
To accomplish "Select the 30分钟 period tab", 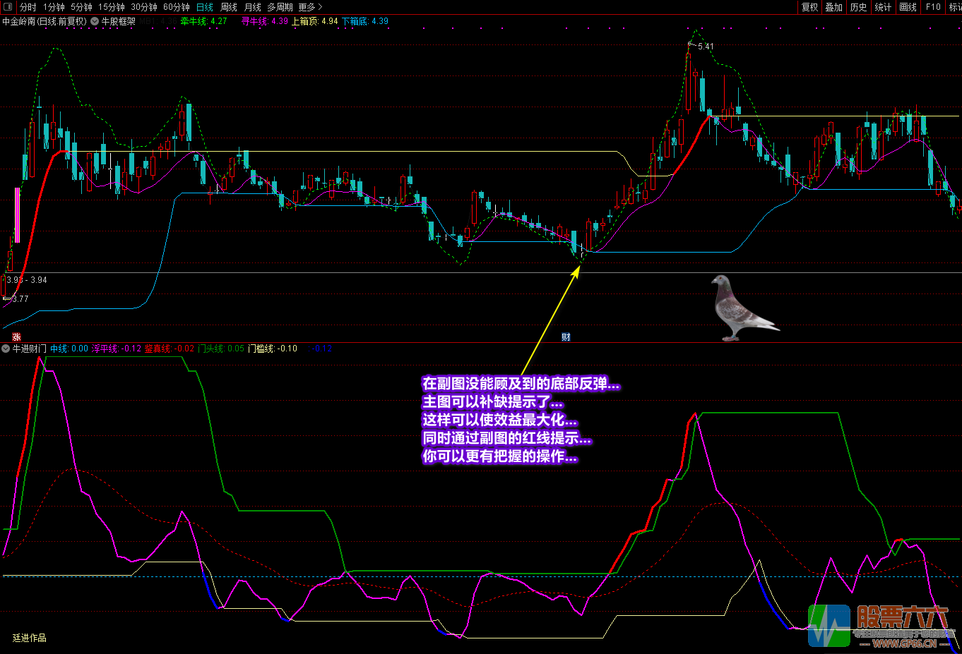I will tap(144, 7).
